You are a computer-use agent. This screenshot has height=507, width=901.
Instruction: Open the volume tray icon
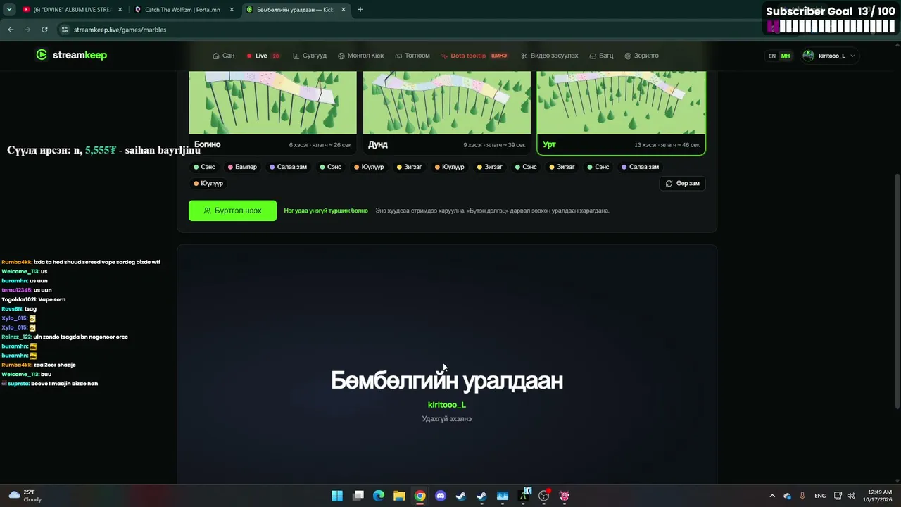[851, 496]
